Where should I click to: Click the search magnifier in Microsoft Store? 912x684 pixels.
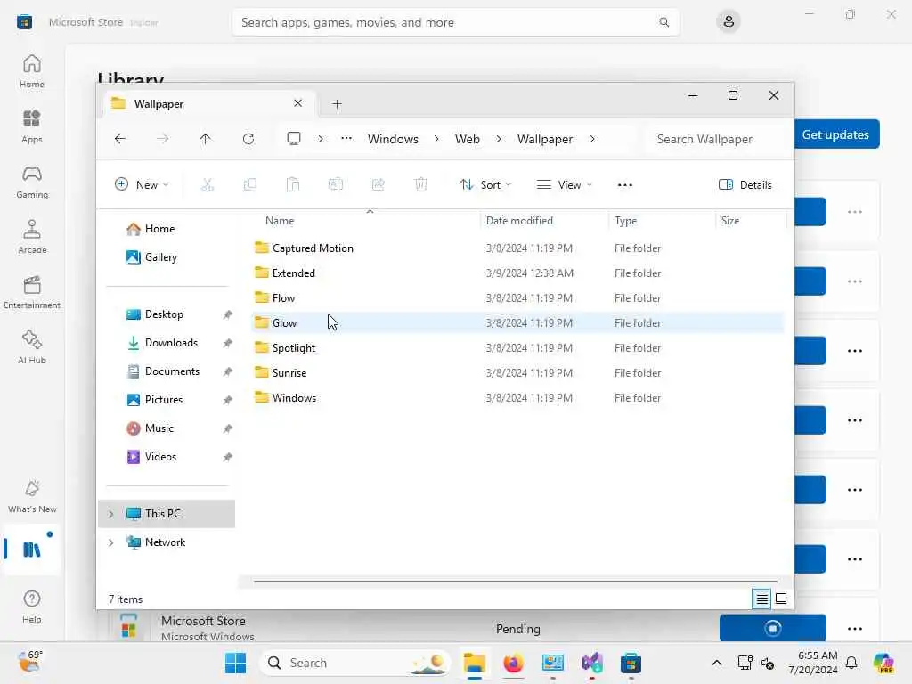coord(664,22)
